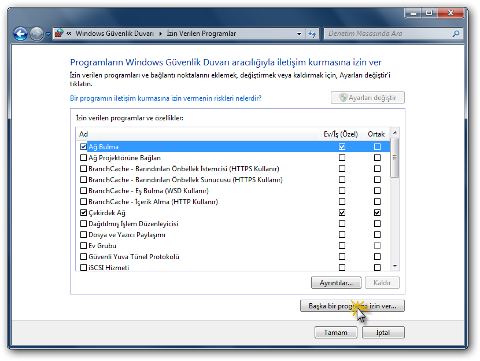Select the Çekirdek Ağ row text
This screenshot has height=361, width=480.
tap(107, 213)
